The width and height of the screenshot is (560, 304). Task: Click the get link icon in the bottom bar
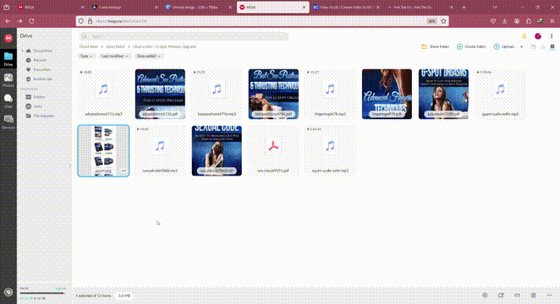click(517, 295)
